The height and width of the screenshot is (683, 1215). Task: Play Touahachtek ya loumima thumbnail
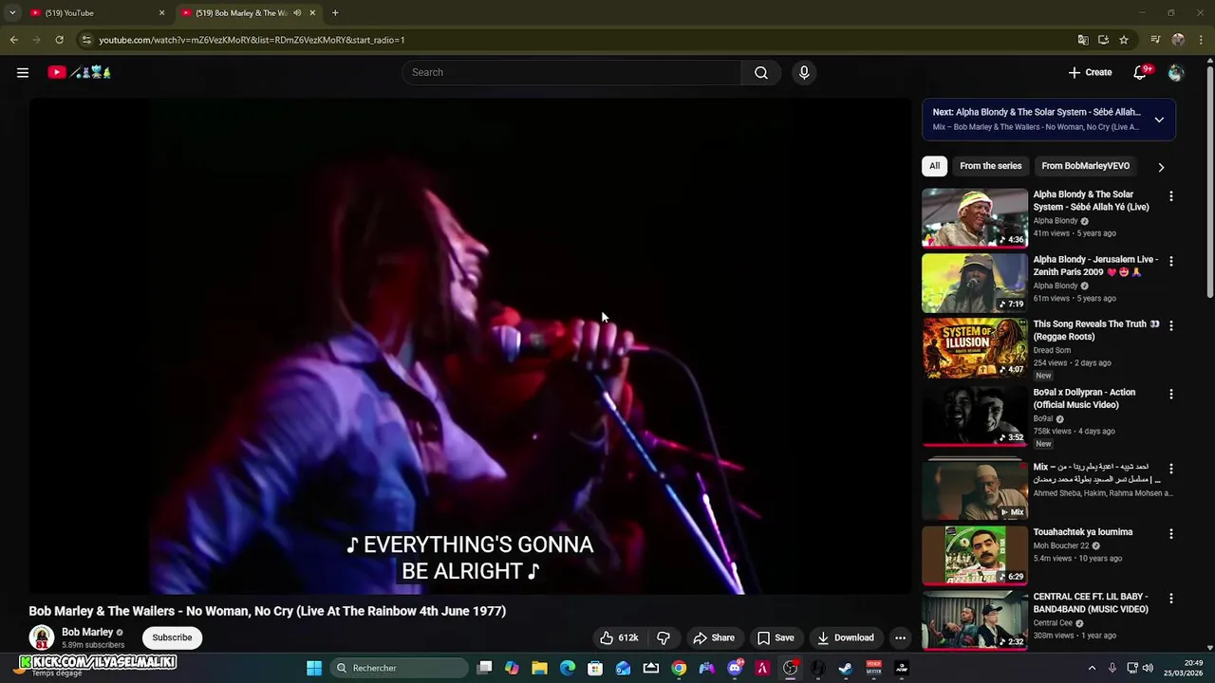pyautogui.click(x=975, y=555)
